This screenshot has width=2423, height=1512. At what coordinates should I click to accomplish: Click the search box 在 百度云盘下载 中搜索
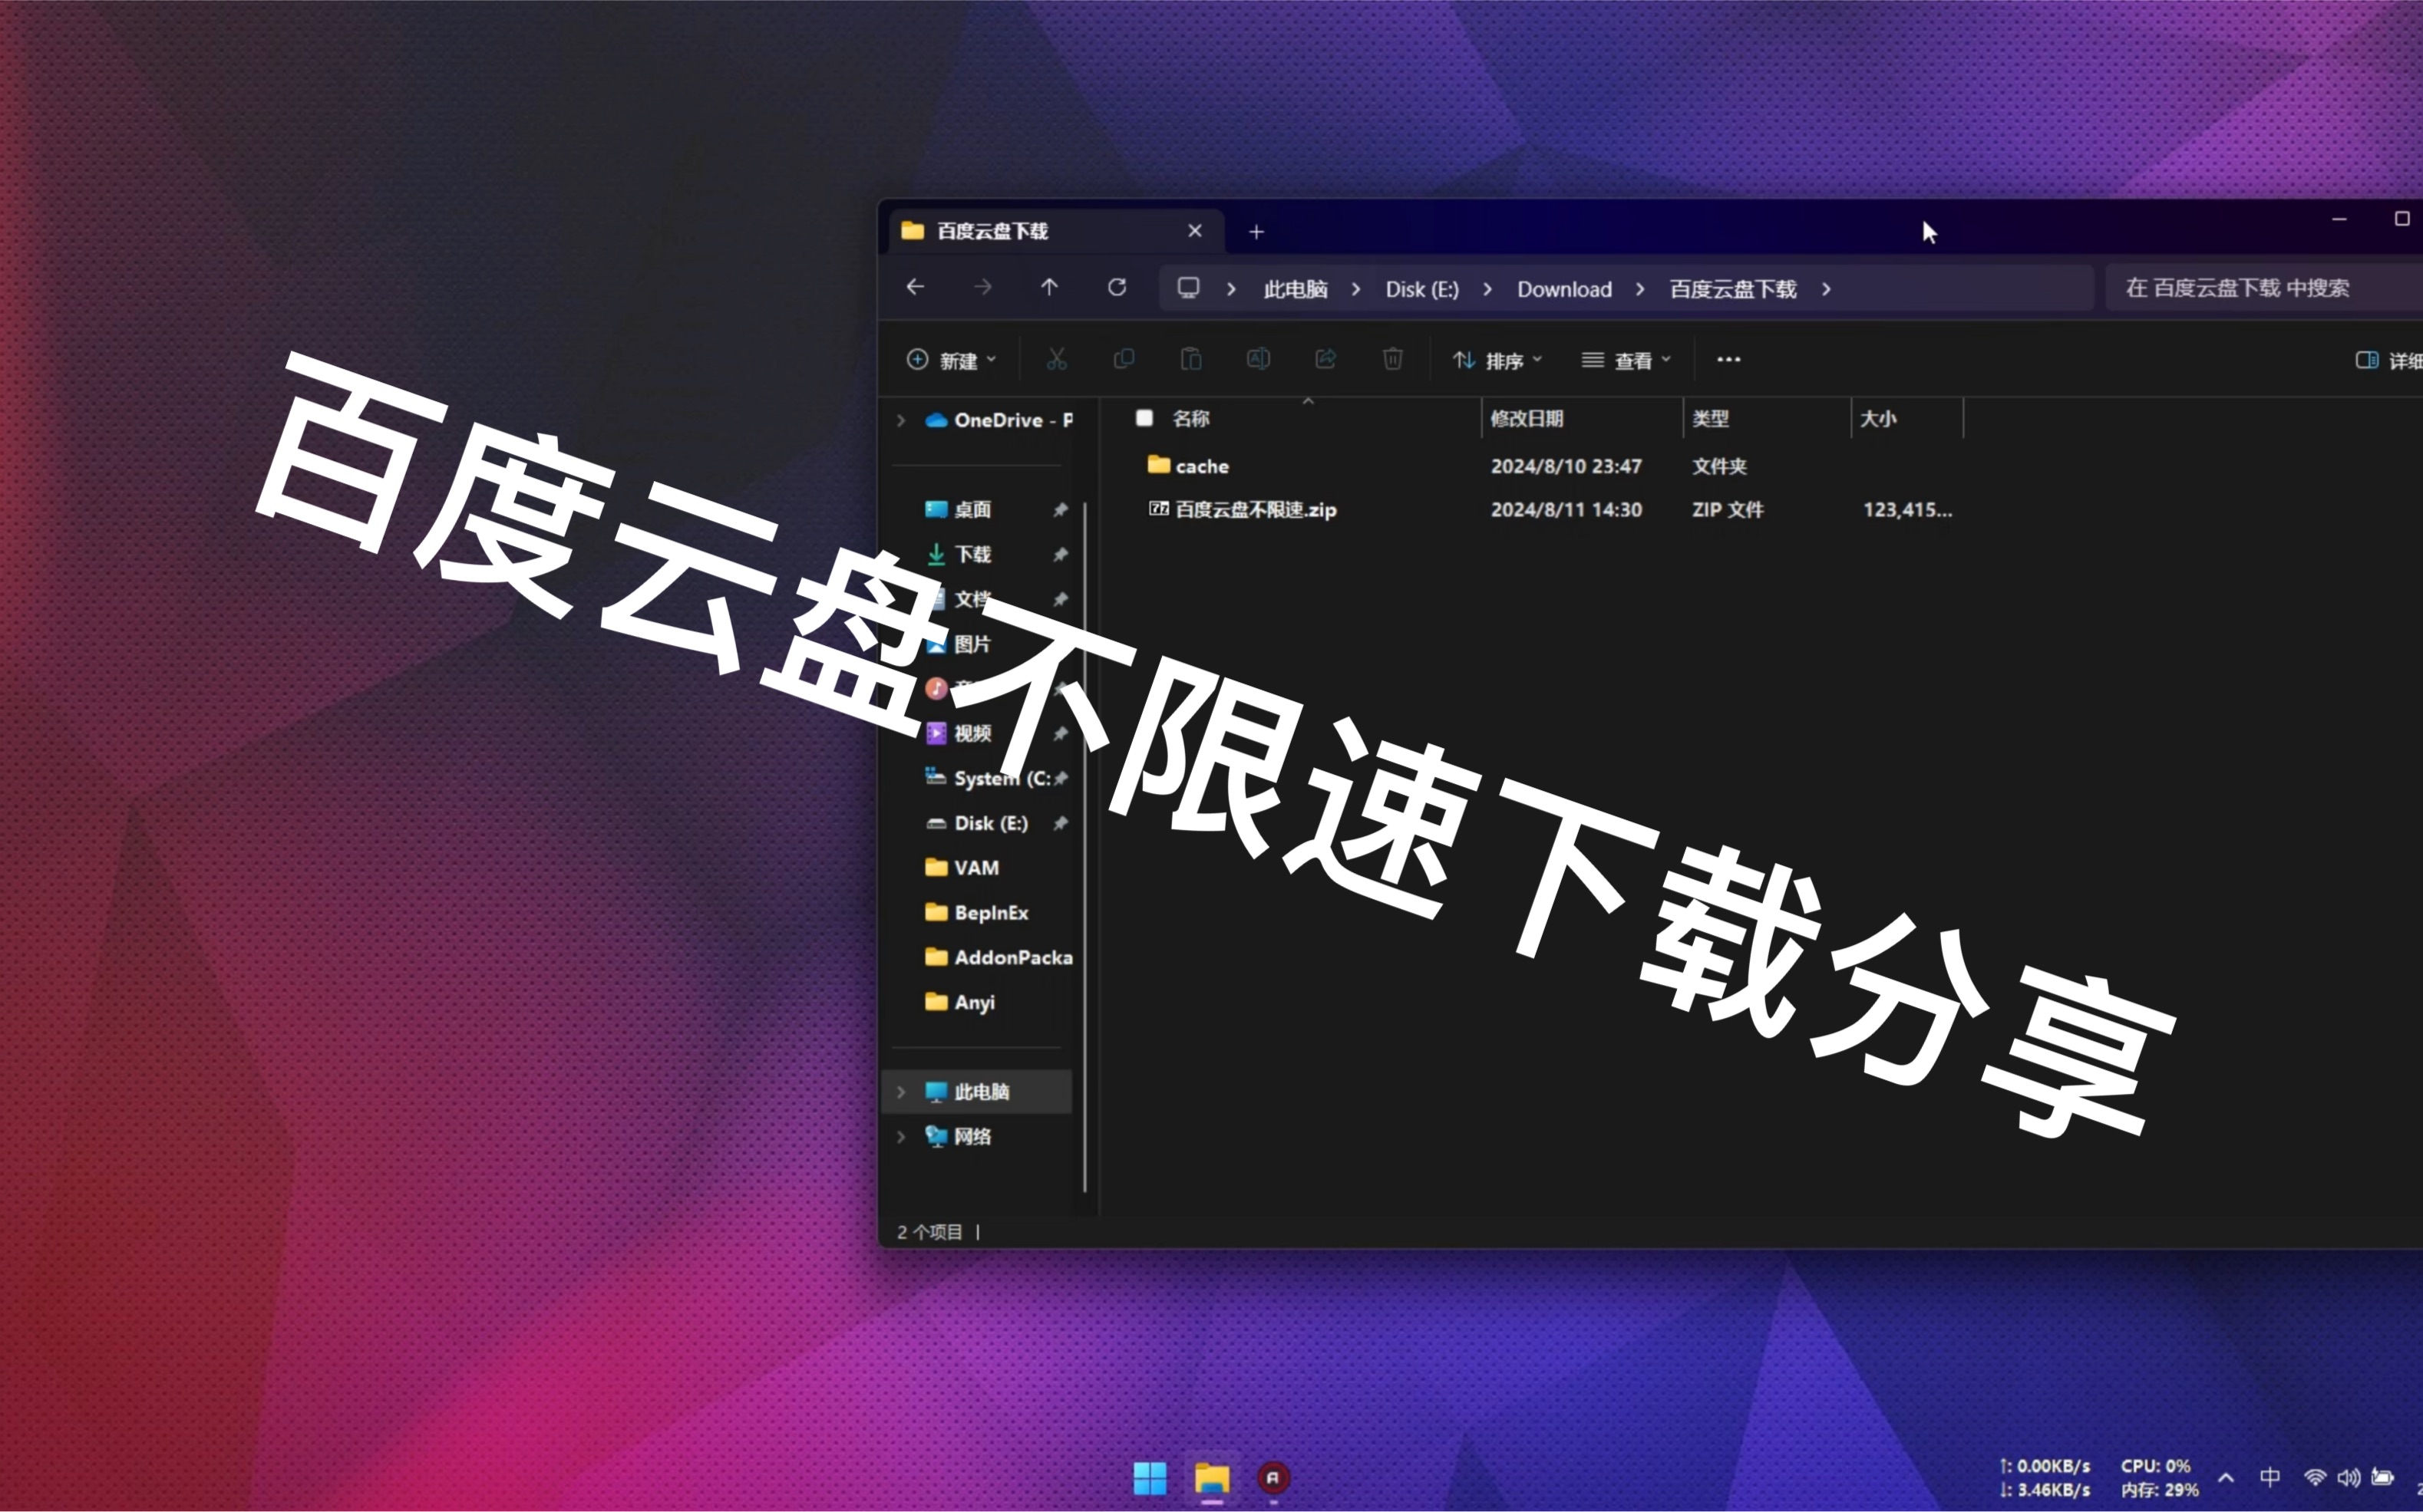[x=2263, y=288]
